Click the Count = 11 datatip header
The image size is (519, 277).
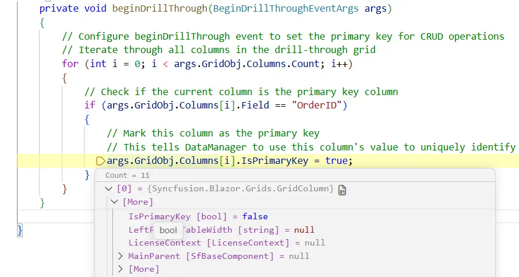tap(128, 176)
